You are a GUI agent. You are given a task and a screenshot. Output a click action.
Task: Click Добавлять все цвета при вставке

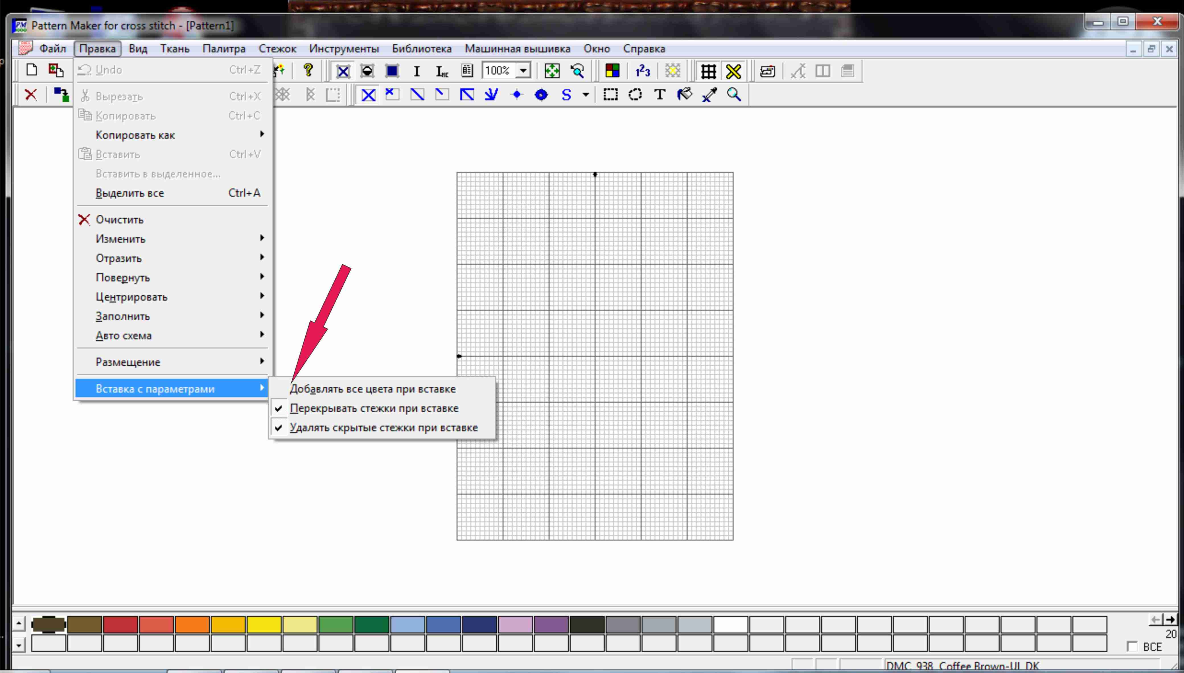tap(373, 389)
